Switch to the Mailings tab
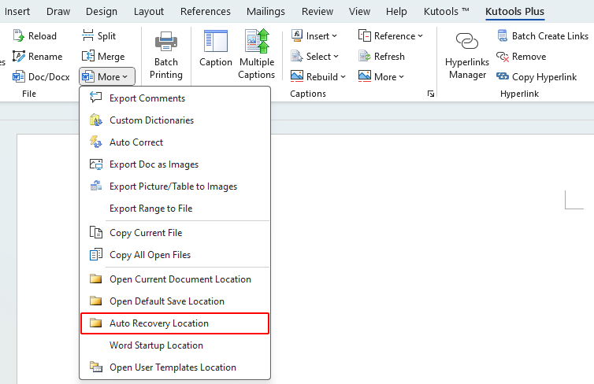 [265, 12]
